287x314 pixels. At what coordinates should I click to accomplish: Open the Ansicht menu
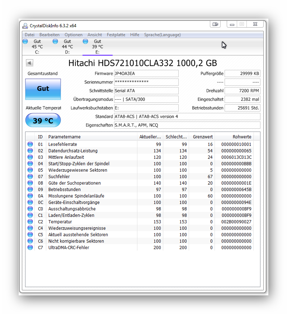coord(95,35)
